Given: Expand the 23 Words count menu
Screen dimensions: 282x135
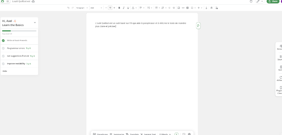Looking at the screenshot, I should pos(165,134).
